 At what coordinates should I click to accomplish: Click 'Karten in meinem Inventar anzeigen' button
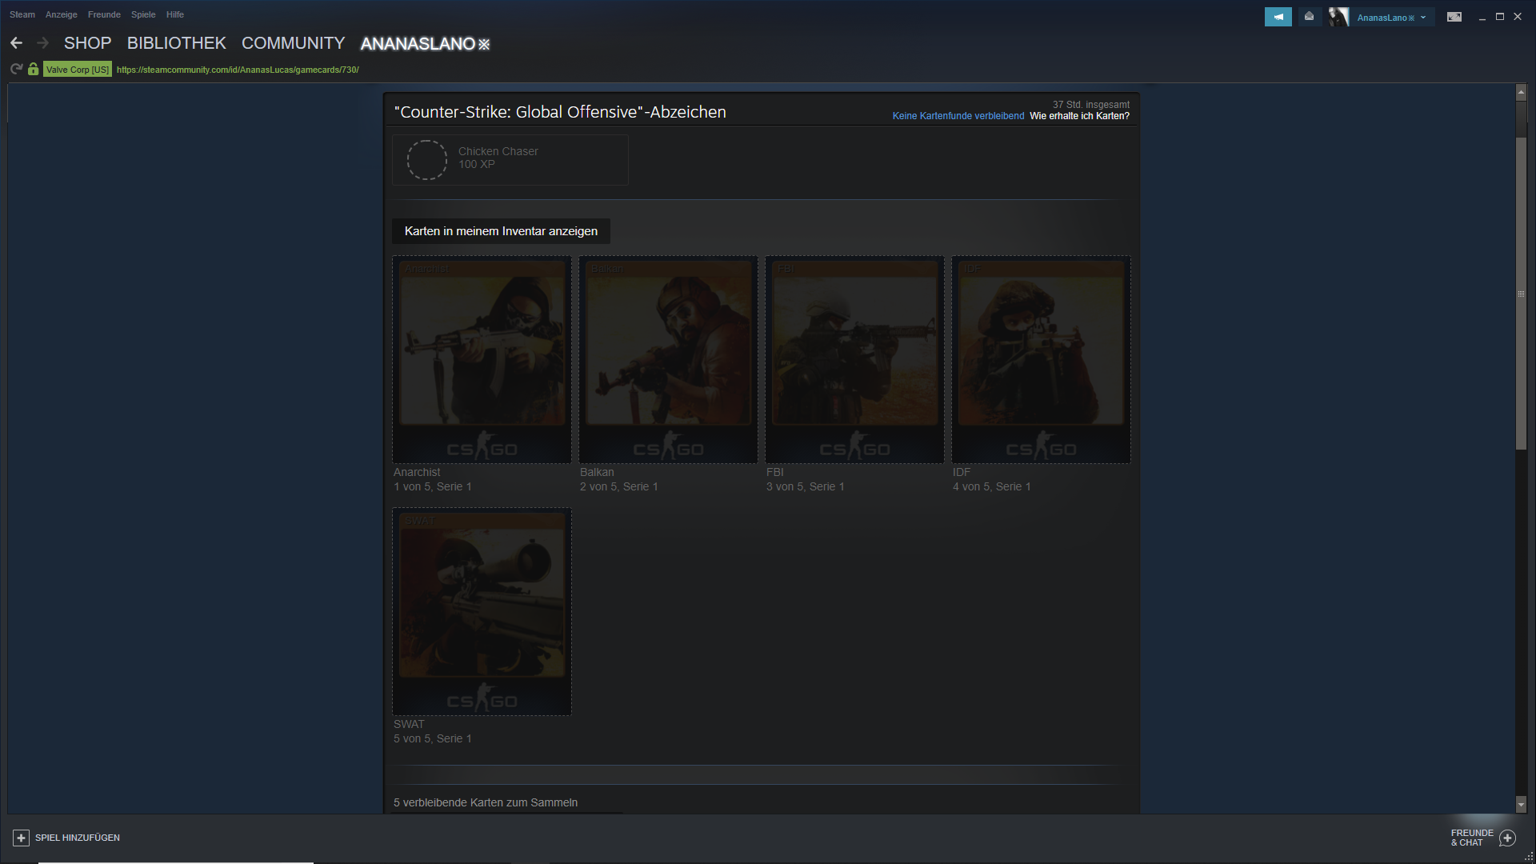coord(501,231)
